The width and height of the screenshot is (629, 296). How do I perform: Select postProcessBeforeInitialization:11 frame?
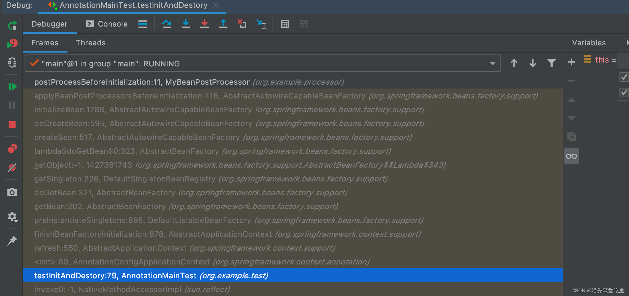tap(292, 82)
